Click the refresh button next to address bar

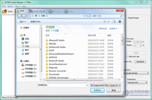pos(88,16)
